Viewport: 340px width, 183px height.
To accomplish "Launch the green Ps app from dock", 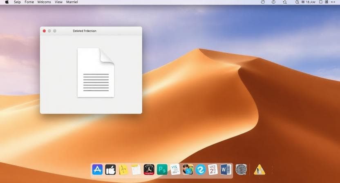I will pyautogui.click(x=162, y=170).
